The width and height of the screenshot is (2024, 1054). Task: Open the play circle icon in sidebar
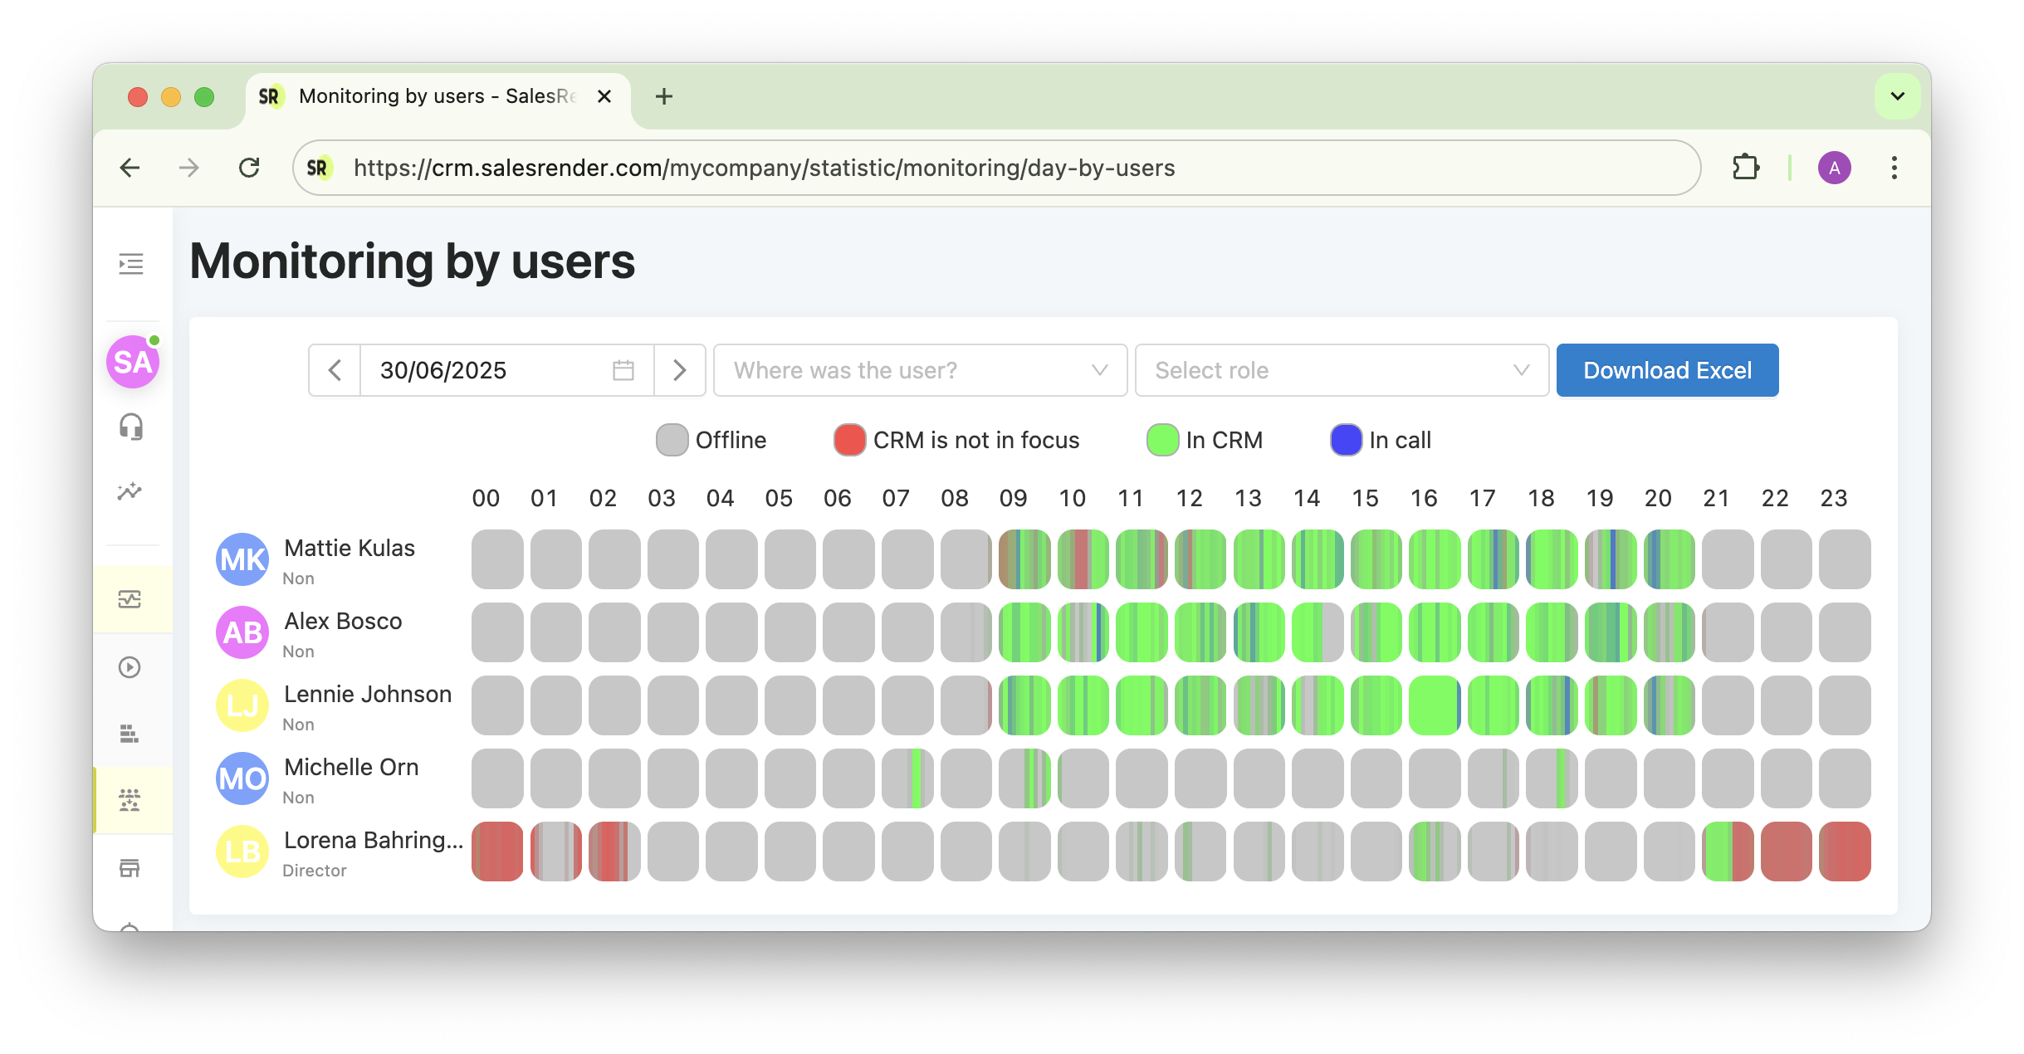pos(130,667)
